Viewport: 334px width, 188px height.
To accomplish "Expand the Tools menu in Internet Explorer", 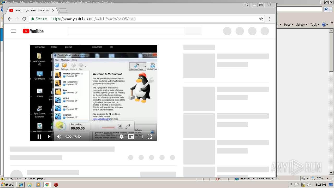I will pos(314,25).
